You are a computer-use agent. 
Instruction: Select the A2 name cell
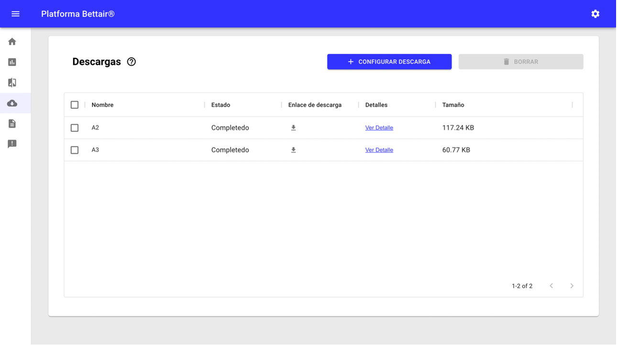(95, 128)
